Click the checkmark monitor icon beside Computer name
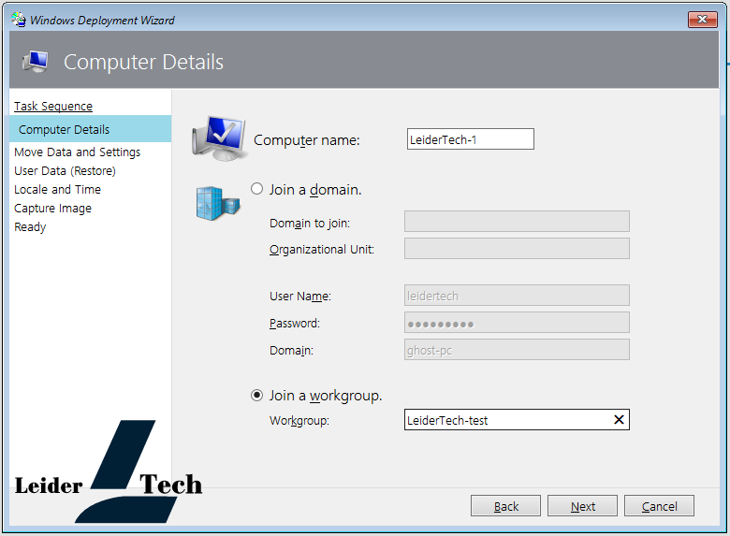 coord(219,138)
